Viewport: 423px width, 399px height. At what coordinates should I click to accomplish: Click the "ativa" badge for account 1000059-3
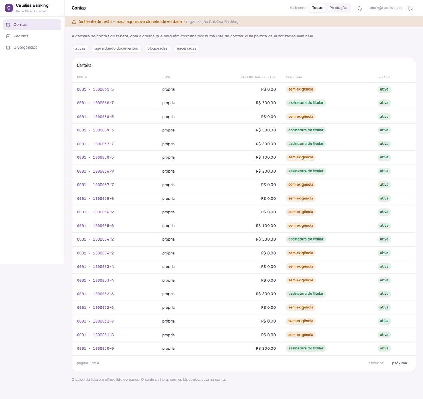(x=384, y=130)
